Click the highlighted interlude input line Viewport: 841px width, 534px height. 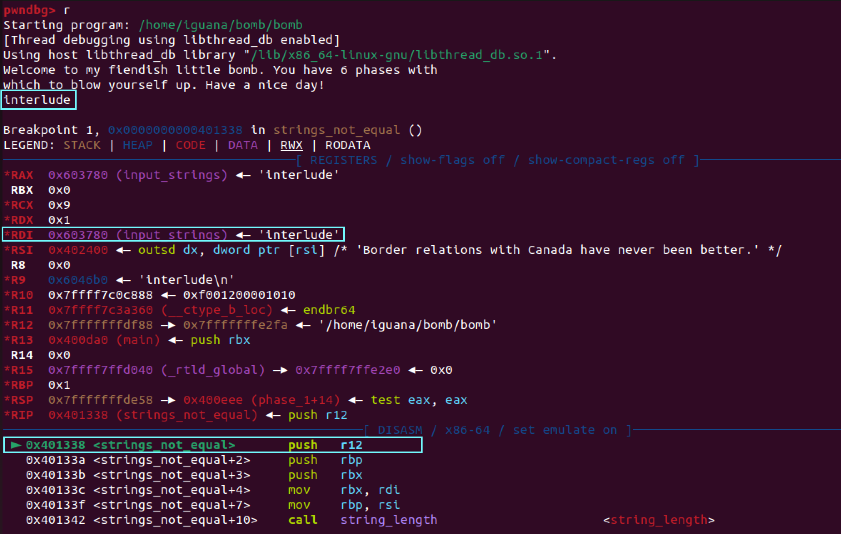tap(37, 100)
